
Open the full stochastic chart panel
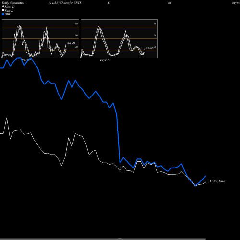(x=119, y=38)
